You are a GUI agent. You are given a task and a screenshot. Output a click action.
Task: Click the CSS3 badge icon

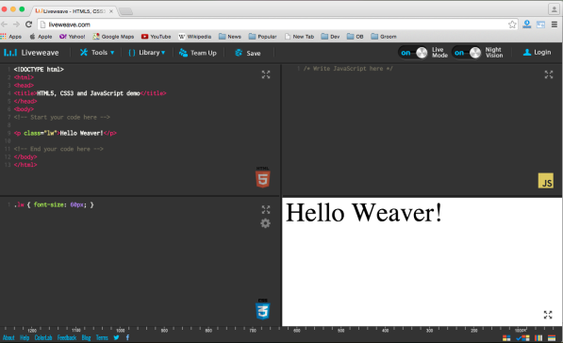[x=263, y=309]
